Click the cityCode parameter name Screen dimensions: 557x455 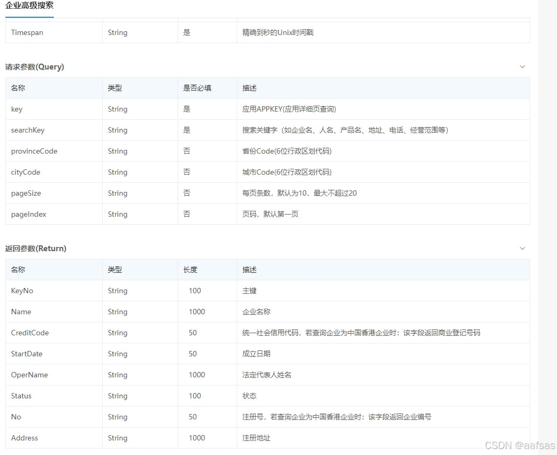tap(26, 172)
